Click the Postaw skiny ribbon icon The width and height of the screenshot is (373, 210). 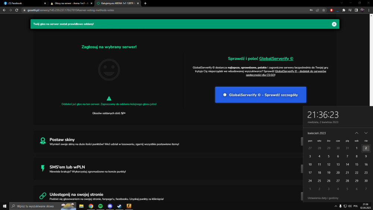(x=43, y=141)
